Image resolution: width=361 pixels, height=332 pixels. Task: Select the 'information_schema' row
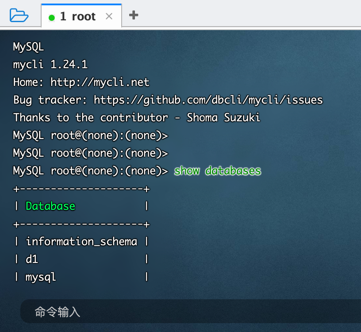coord(81,241)
